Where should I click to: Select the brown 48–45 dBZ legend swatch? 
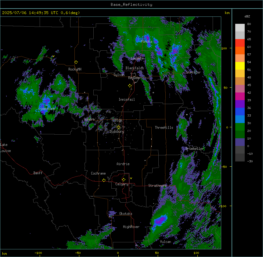pos(240,81)
